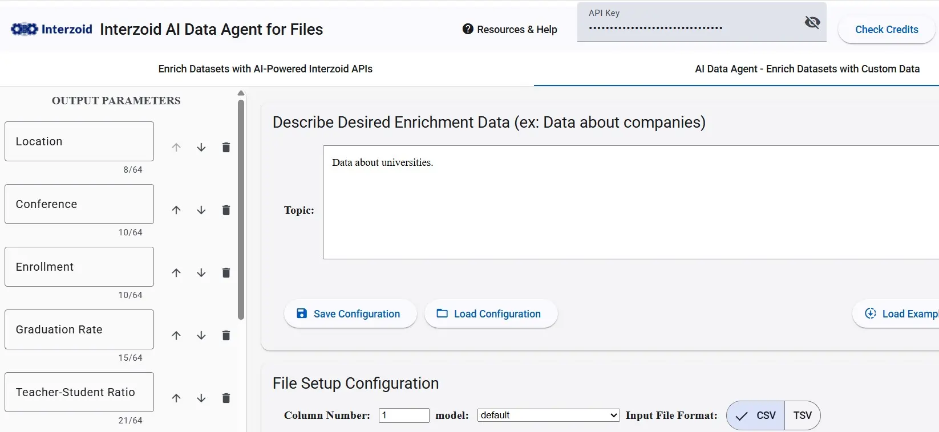Click the File Setup Configuration heading

[x=356, y=384]
